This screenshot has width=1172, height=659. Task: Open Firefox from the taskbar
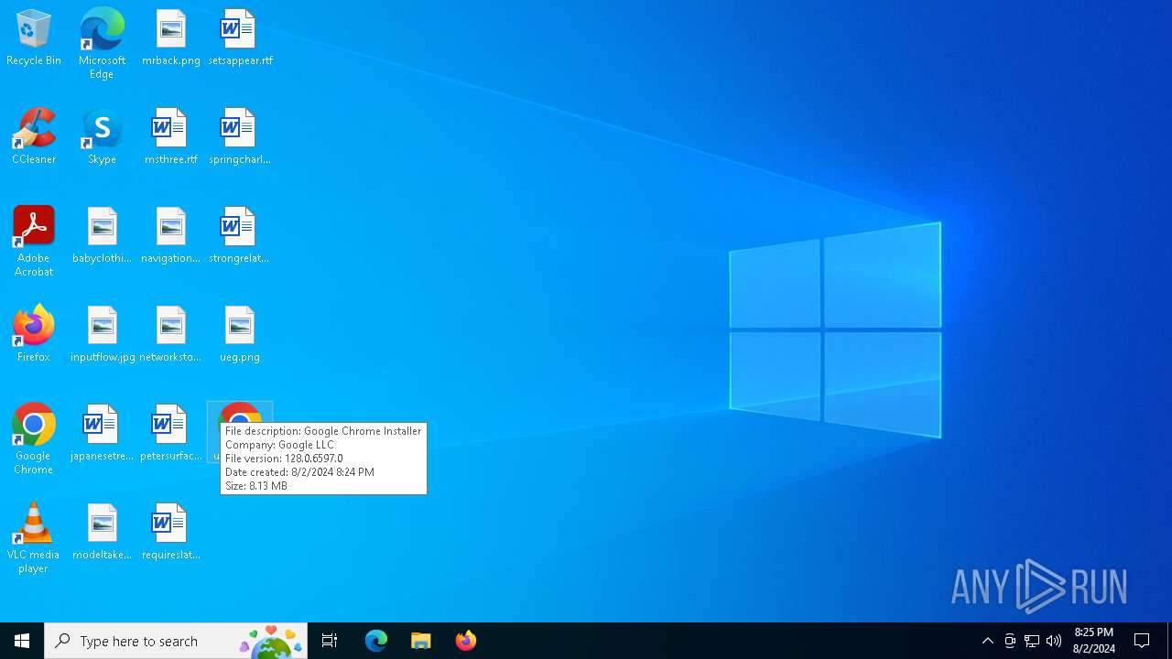click(x=466, y=641)
